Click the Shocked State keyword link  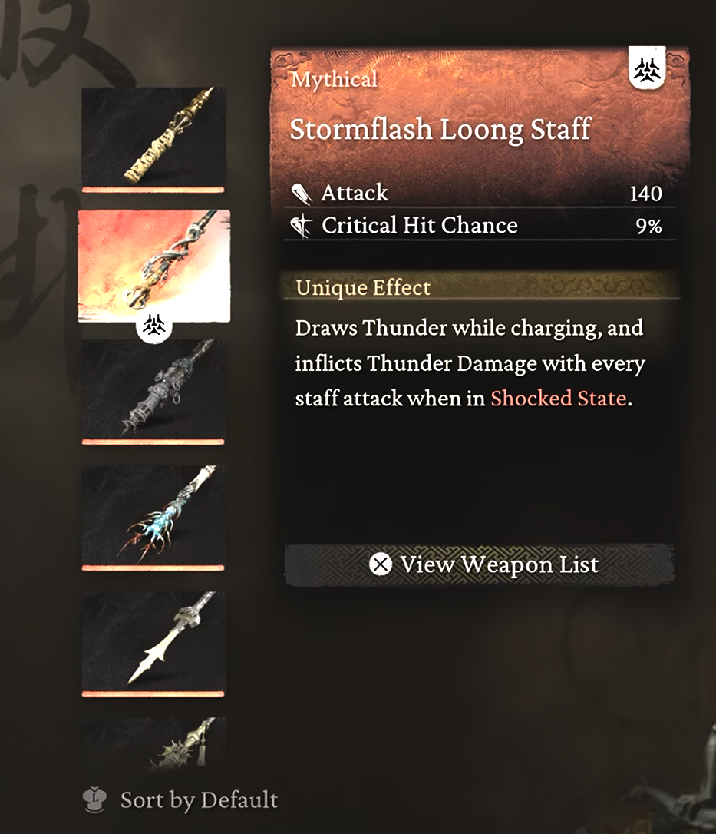tap(558, 398)
